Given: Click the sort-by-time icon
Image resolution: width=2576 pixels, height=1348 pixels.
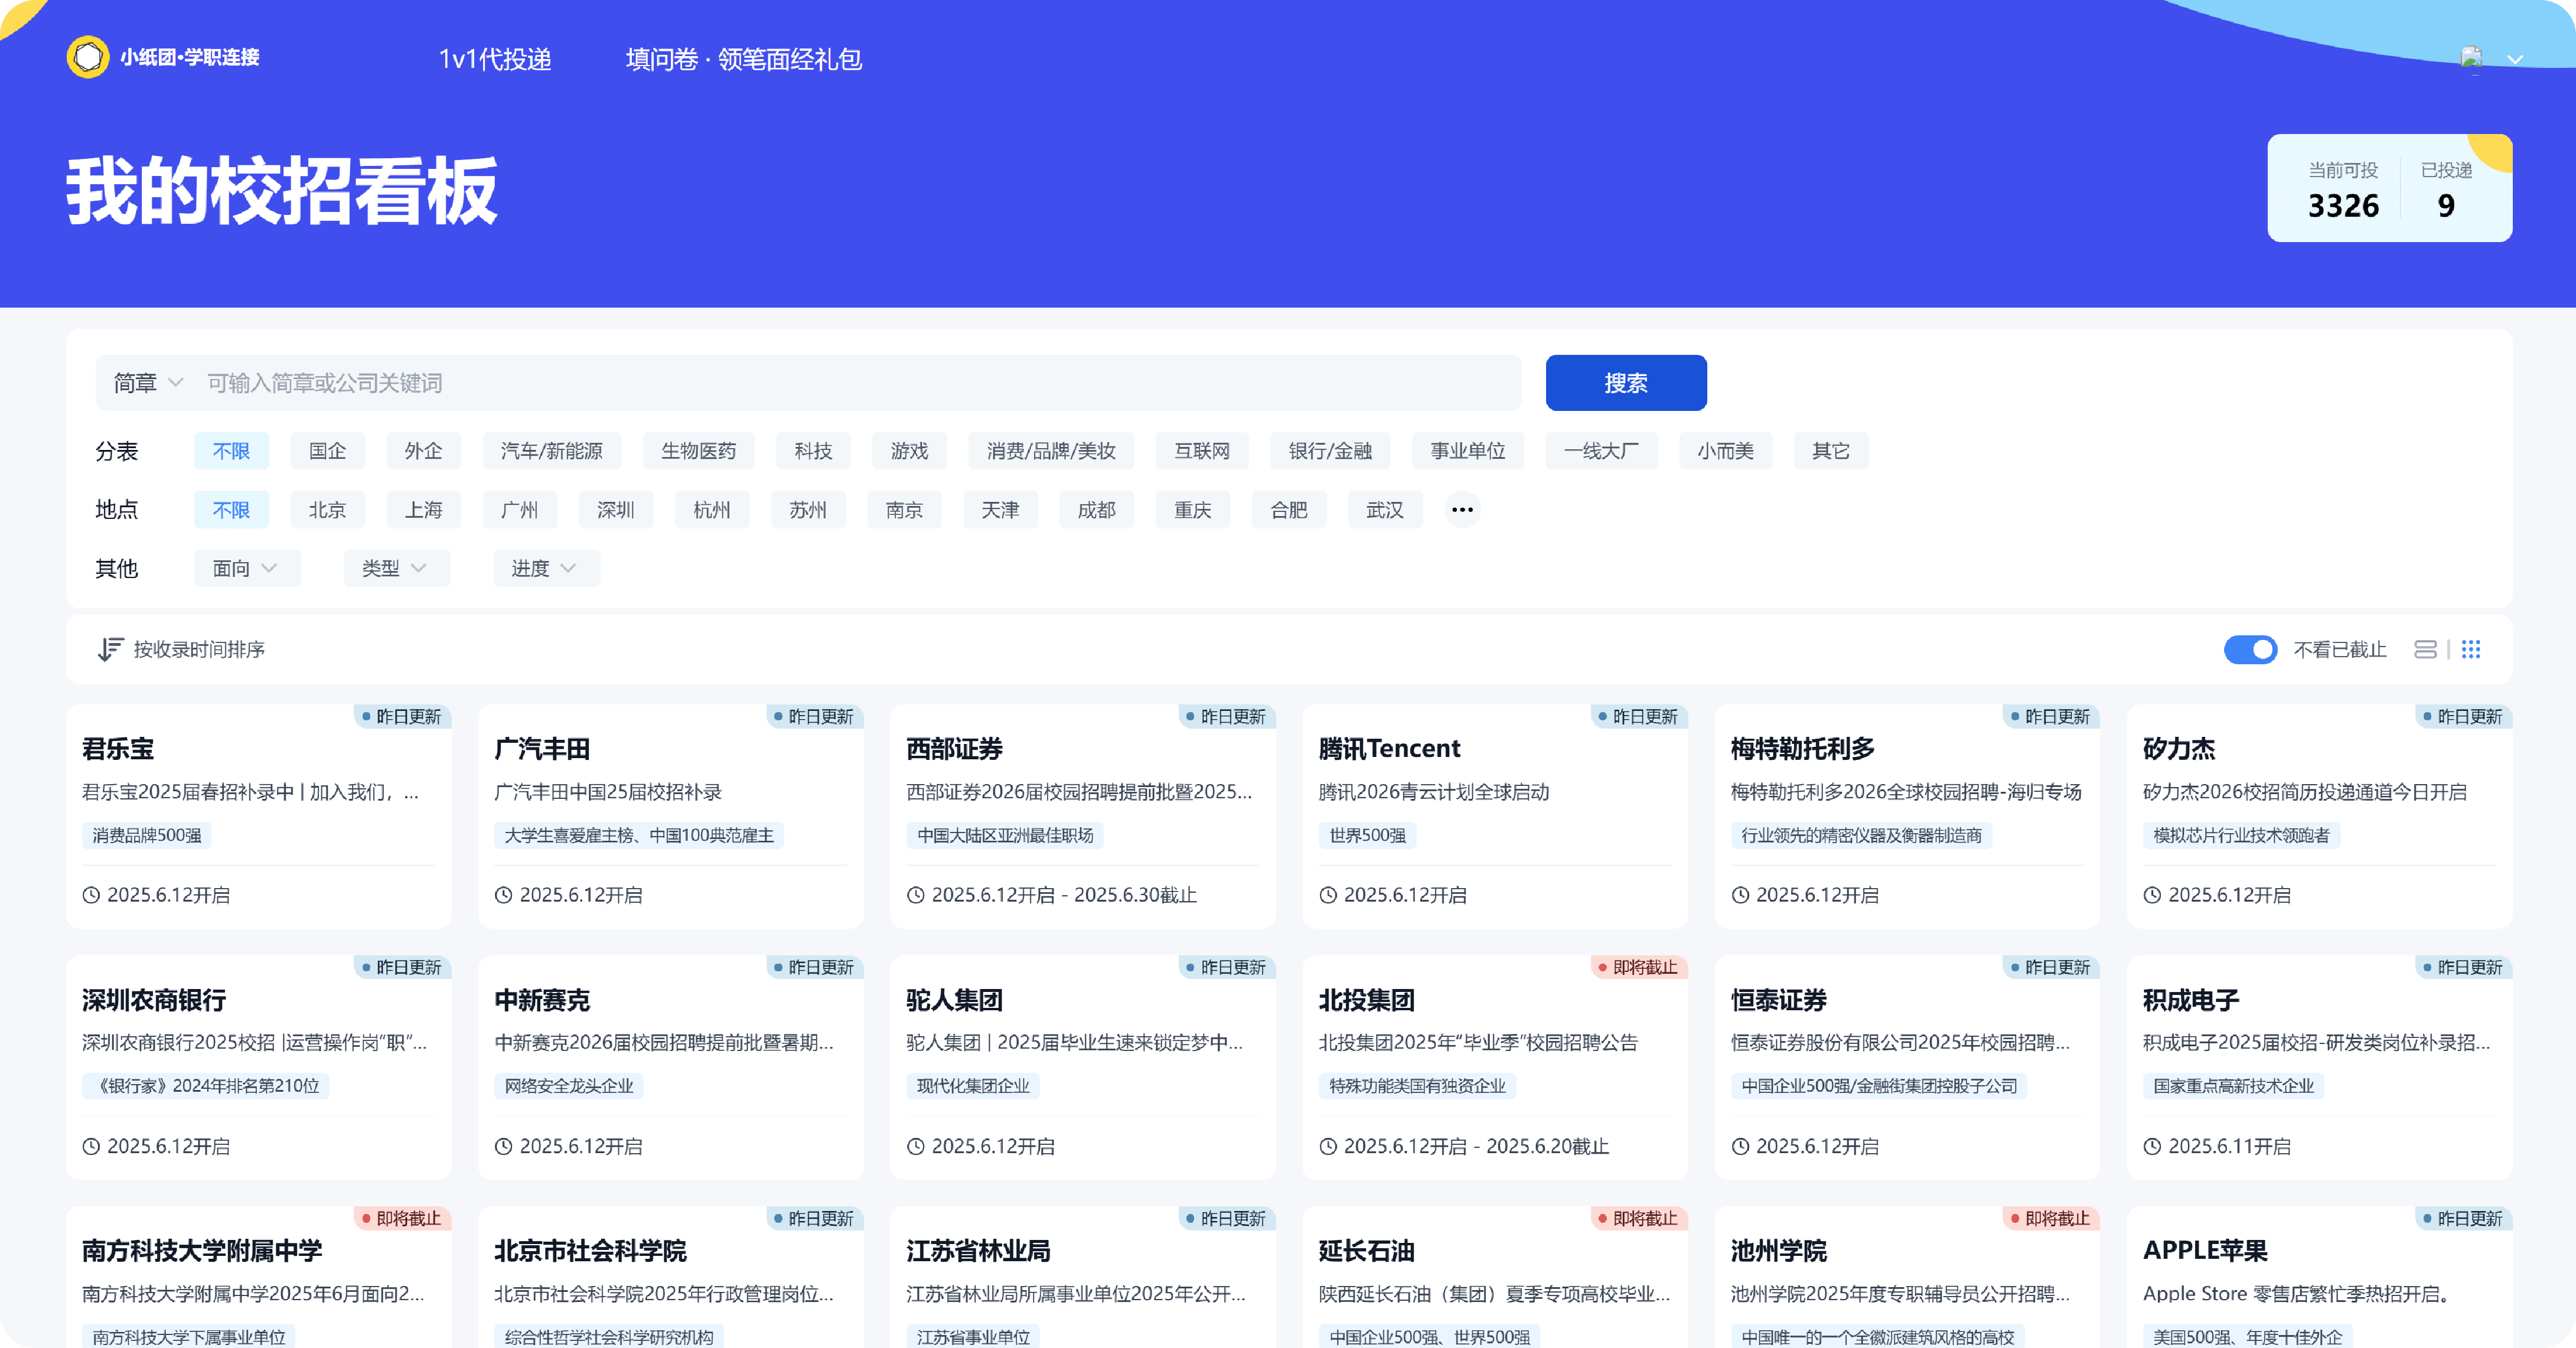Looking at the screenshot, I should [110, 649].
